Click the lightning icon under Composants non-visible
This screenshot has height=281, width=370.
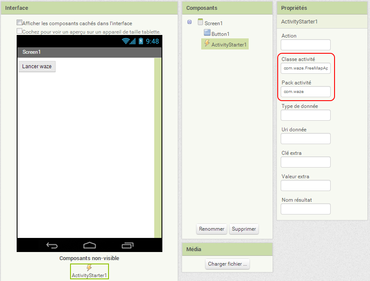(x=89, y=268)
